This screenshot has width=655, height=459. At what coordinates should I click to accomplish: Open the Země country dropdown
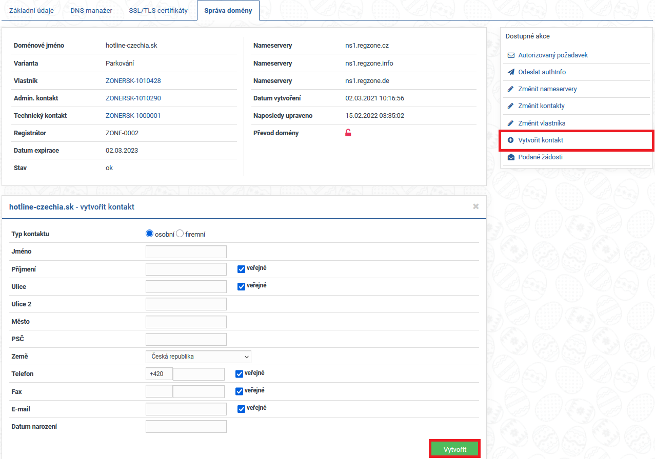pos(198,357)
